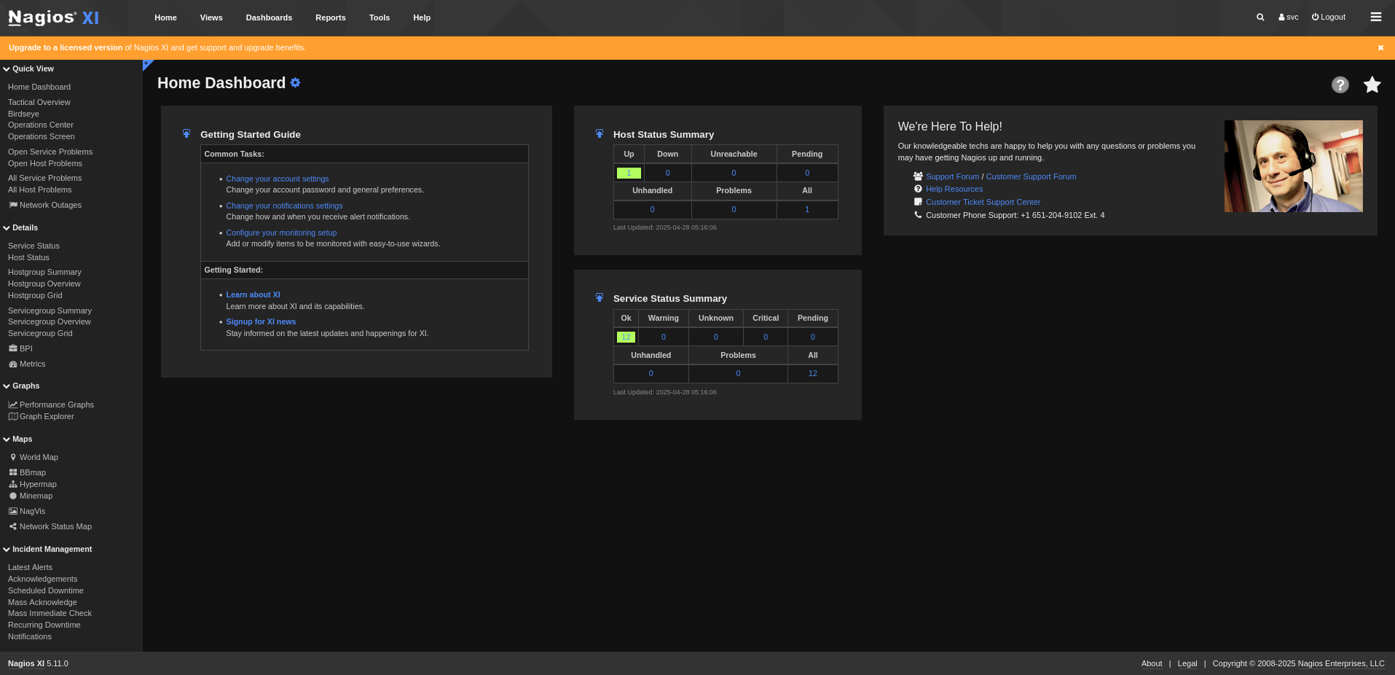The height and width of the screenshot is (675, 1395).
Task: Collapse the Maps sidebar section
Action: click(17, 439)
